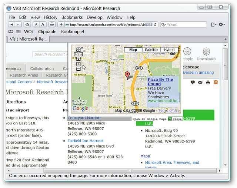
Task: Open the settings gear dropdown
Action: 222,24
